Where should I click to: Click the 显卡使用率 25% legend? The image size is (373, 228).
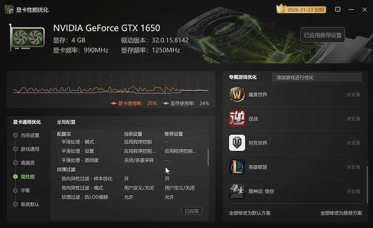[134, 103]
